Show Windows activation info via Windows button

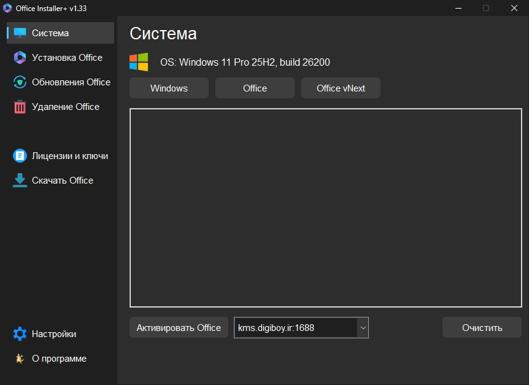[x=169, y=88]
